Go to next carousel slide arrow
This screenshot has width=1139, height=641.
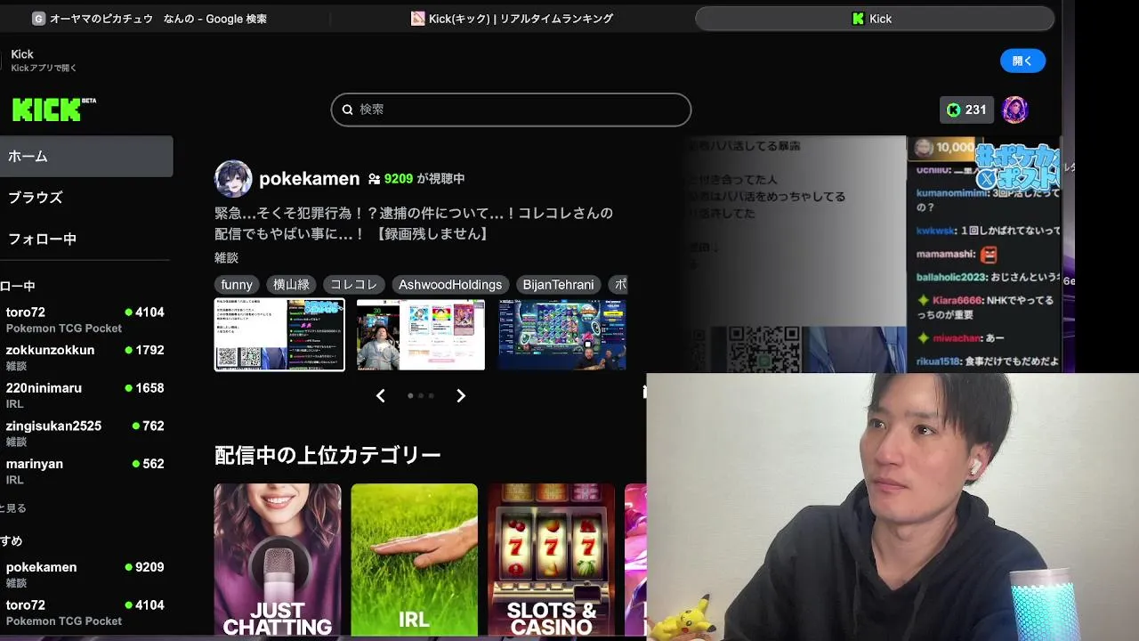[461, 396]
